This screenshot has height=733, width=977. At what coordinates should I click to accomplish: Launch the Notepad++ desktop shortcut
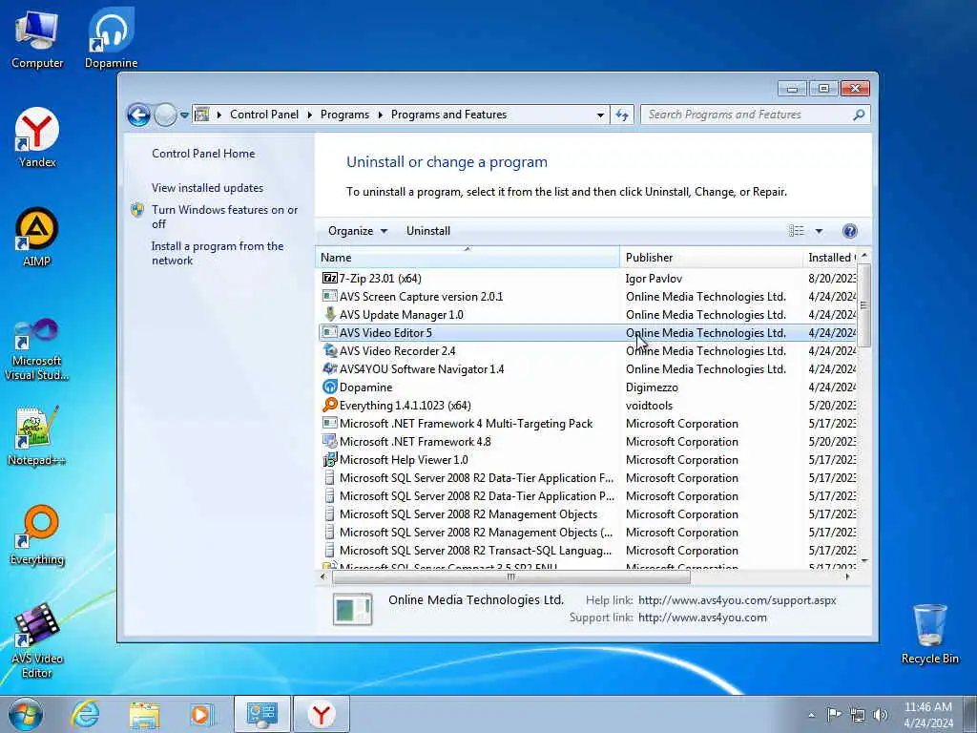pyautogui.click(x=37, y=435)
